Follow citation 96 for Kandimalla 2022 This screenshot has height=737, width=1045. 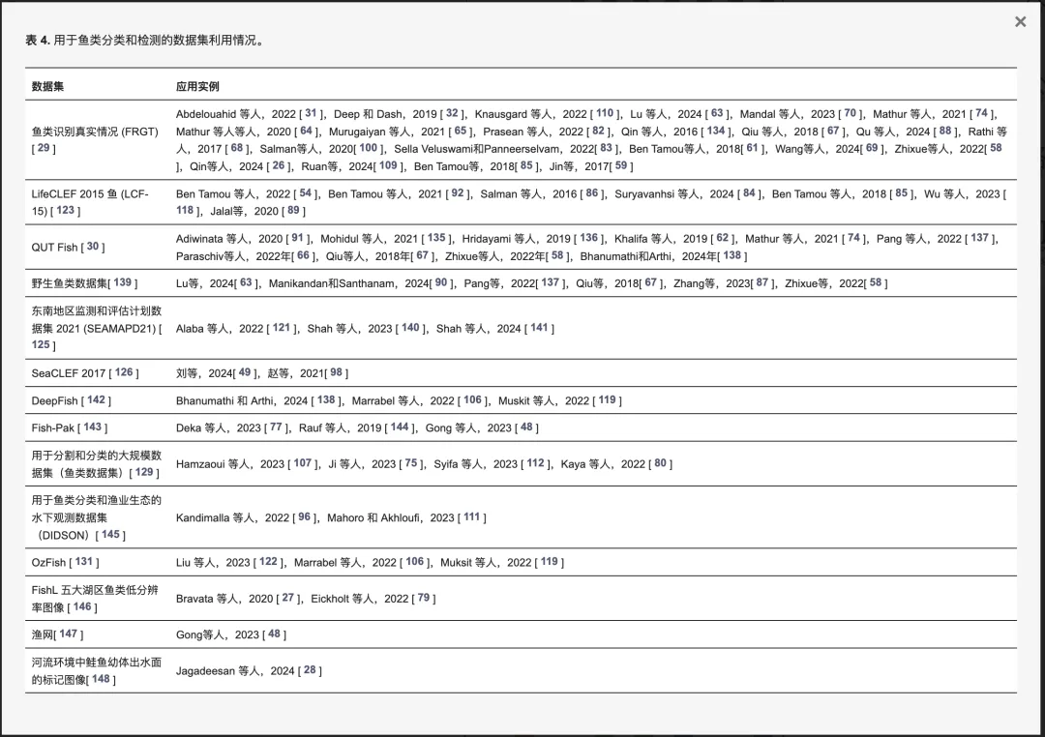tap(305, 517)
